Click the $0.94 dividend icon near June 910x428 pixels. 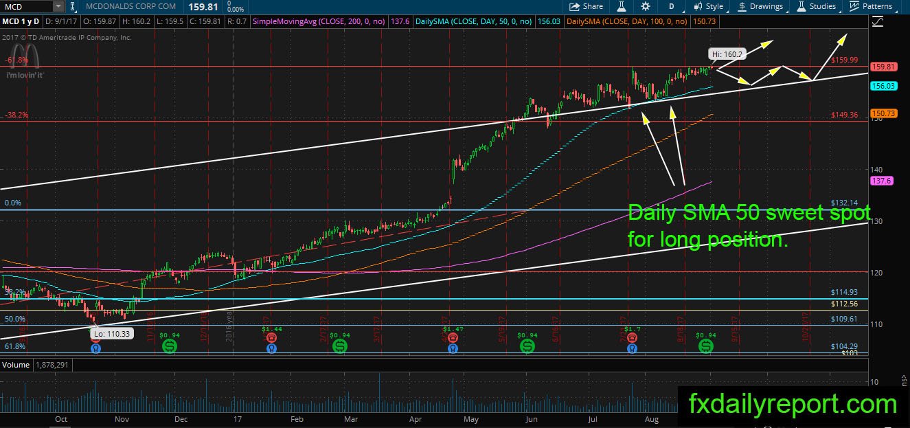(527, 347)
